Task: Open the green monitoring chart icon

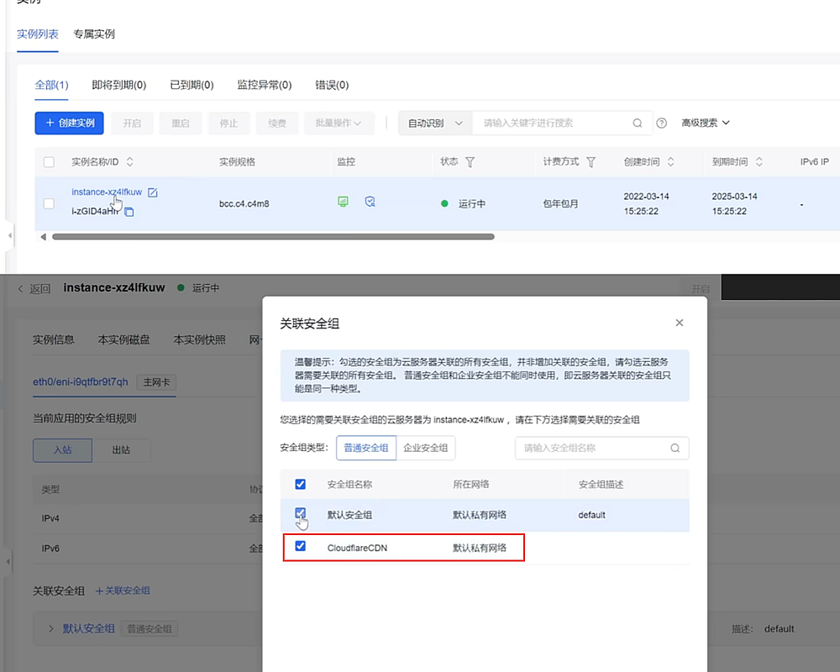Action: pyautogui.click(x=343, y=202)
